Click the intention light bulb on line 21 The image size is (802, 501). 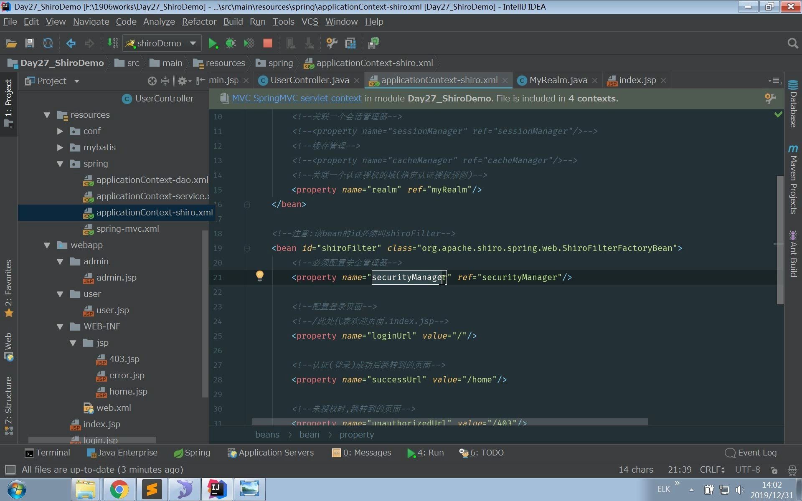coord(259,276)
